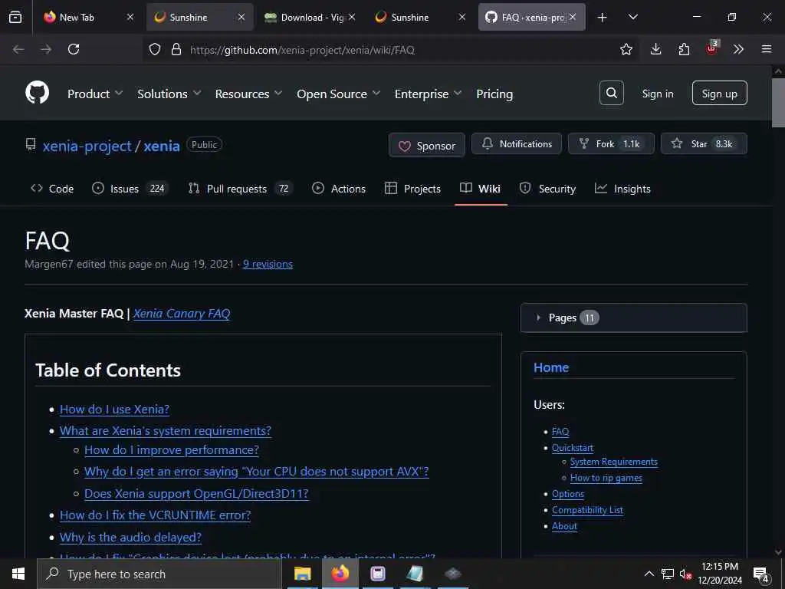
Task: Click the uBlock Origin extension icon
Action: pyautogui.click(x=712, y=48)
